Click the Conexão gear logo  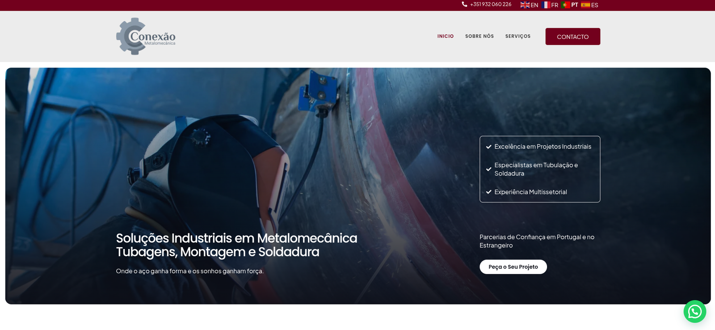(x=146, y=36)
